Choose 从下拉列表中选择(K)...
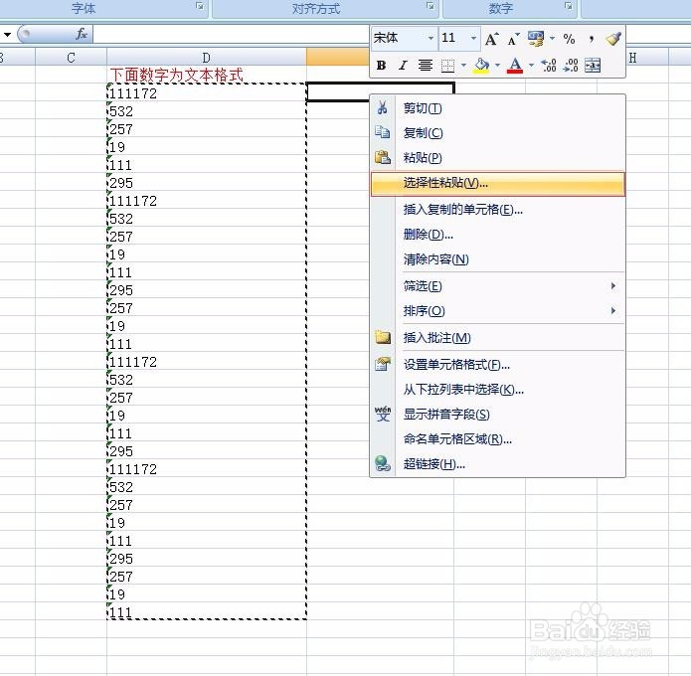The image size is (691, 676). pyautogui.click(x=497, y=389)
